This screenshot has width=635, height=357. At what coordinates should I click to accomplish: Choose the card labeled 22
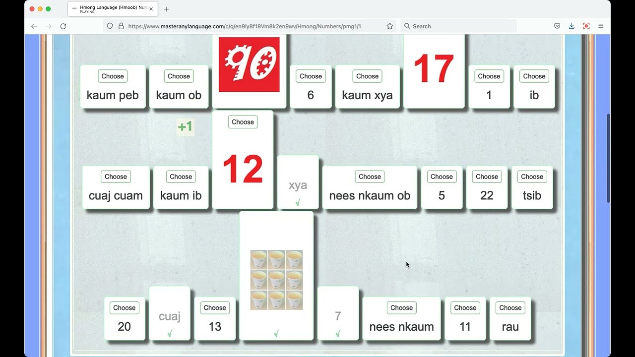[x=487, y=177]
